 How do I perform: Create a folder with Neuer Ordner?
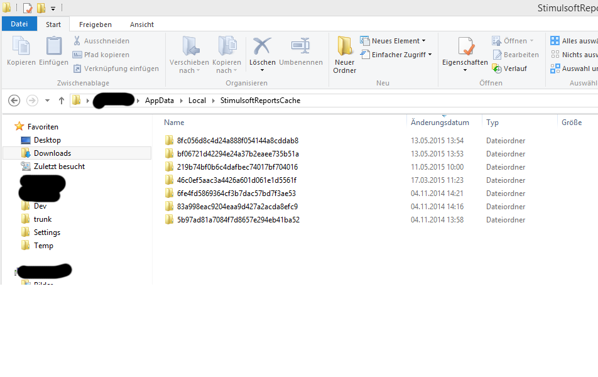tap(345, 55)
